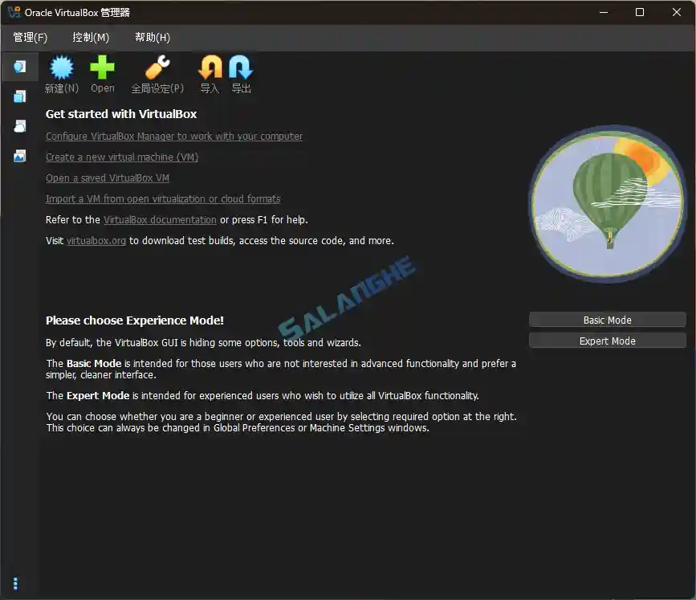This screenshot has width=696, height=600.
Task: Open the VirtualBox documentation link
Action: click(159, 219)
